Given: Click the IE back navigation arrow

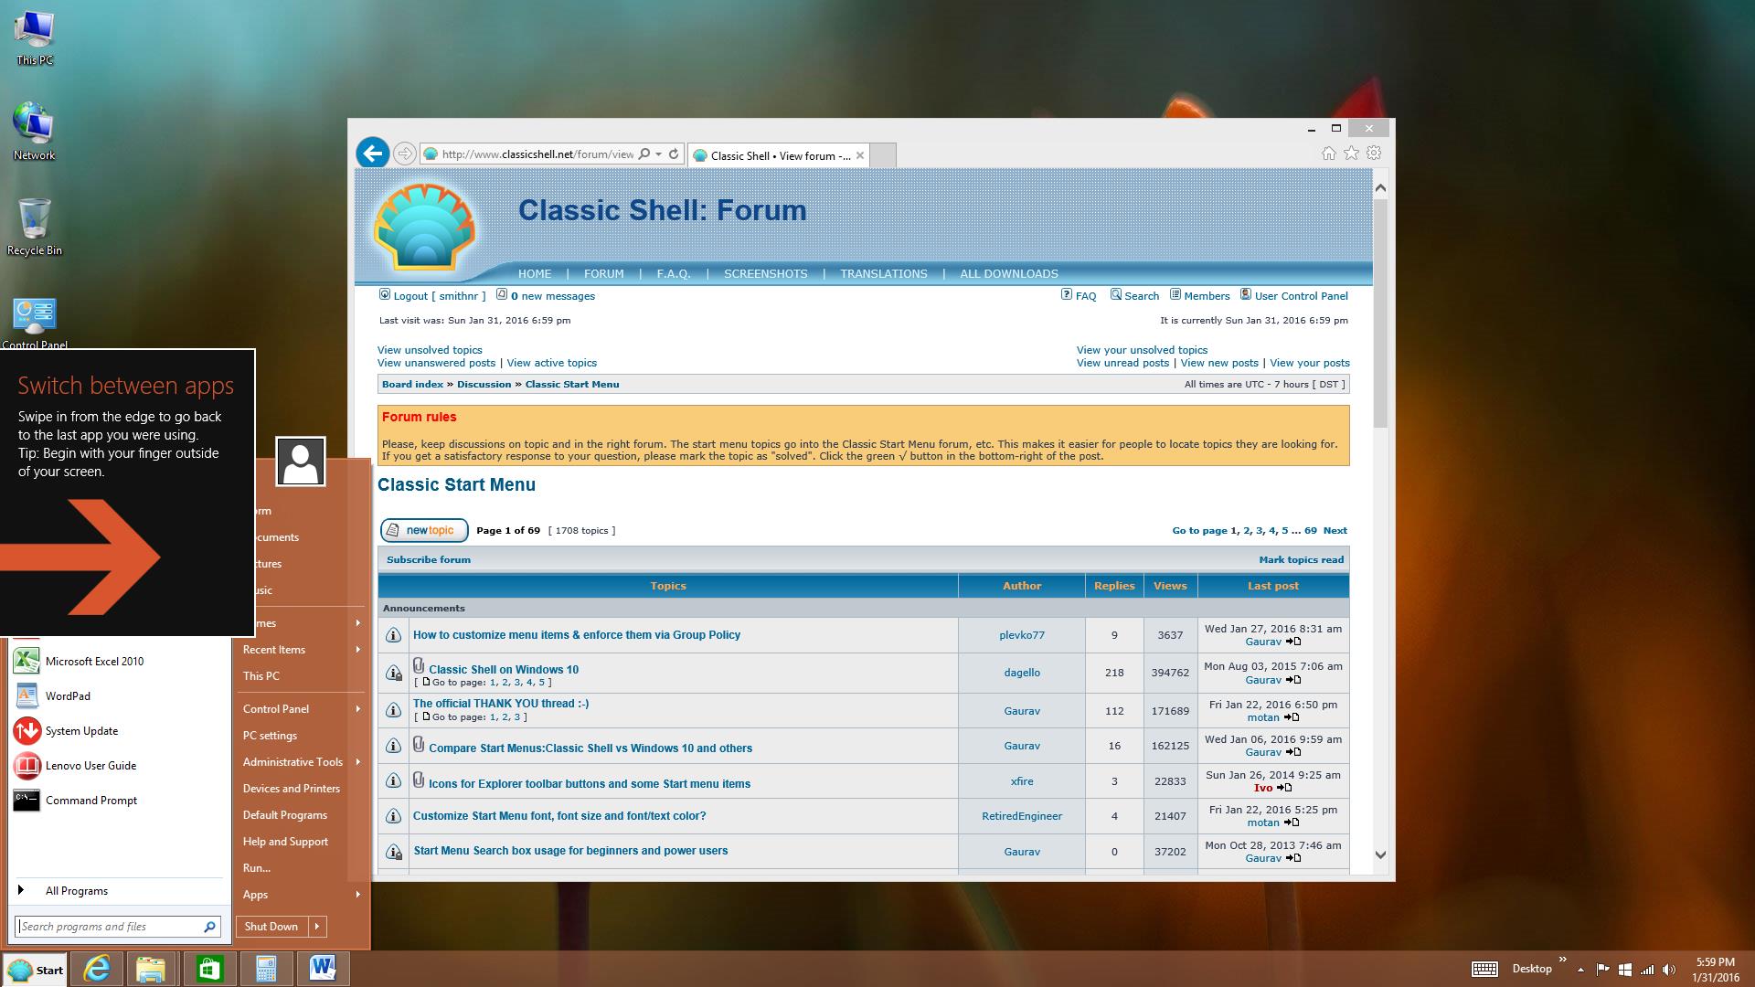Looking at the screenshot, I should [x=372, y=153].
